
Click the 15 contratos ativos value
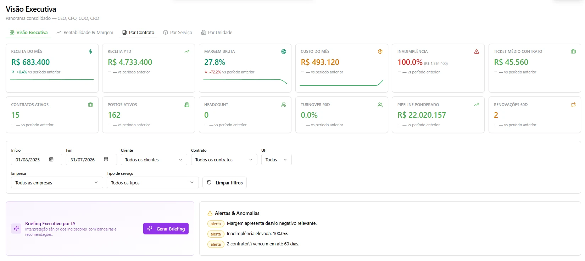point(16,115)
